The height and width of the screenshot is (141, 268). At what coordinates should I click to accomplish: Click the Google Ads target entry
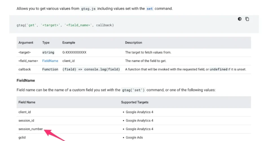click(x=134, y=137)
